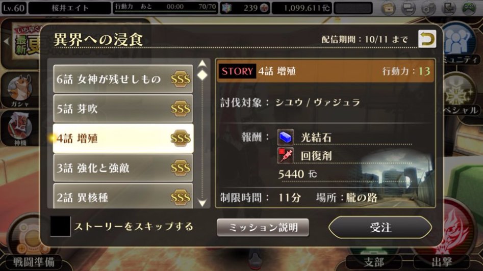This screenshot has width=483, height=271.
Task: Collapse the left banner arrow
Action: [x=6, y=41]
